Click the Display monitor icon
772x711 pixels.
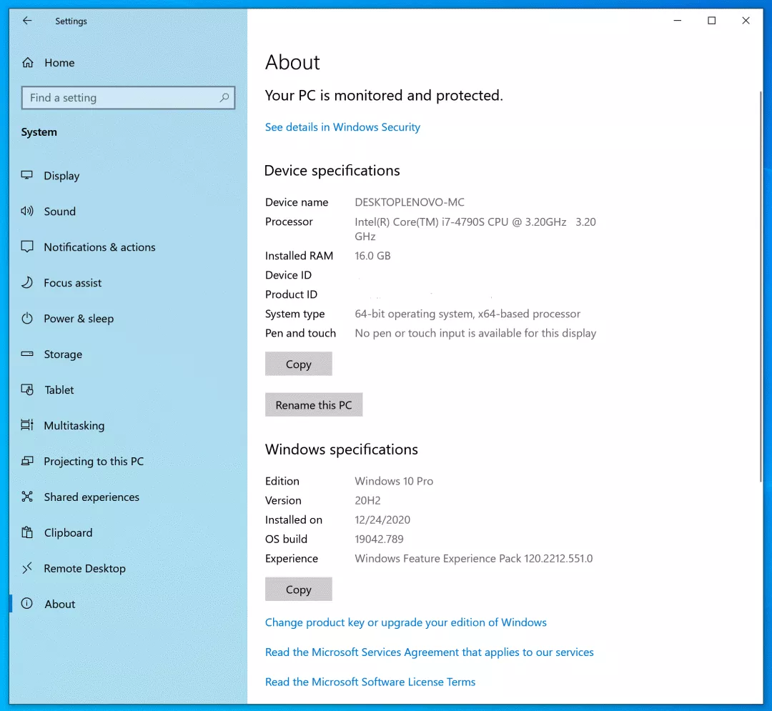click(x=27, y=175)
